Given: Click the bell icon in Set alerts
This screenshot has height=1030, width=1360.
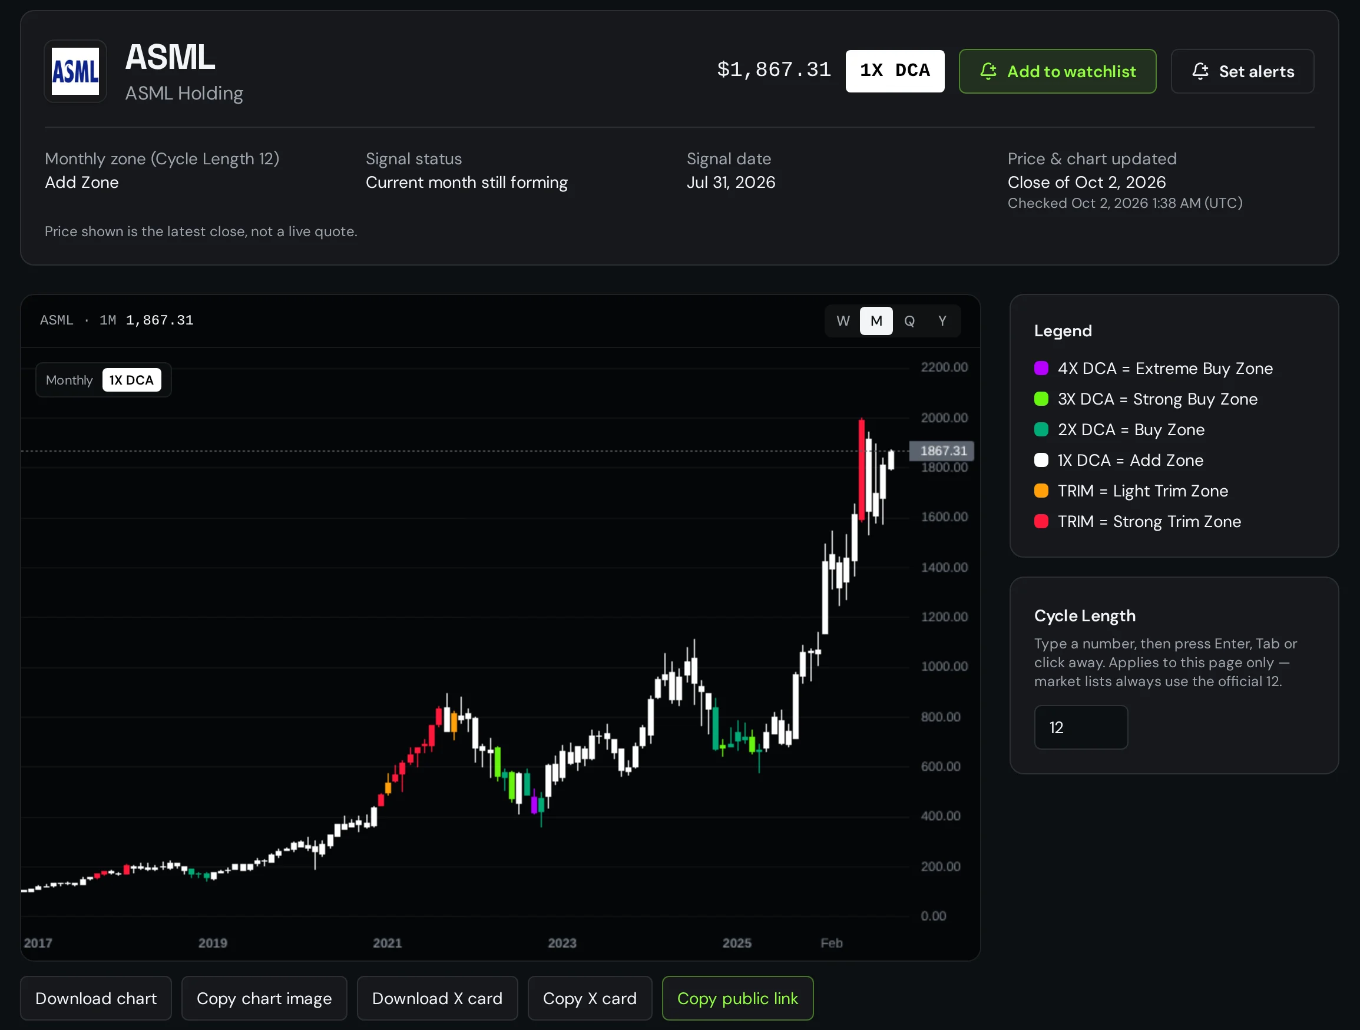Looking at the screenshot, I should tap(1200, 71).
